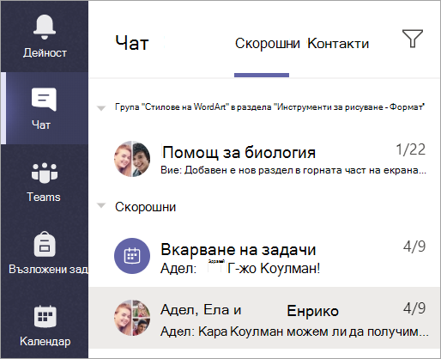Open the Календар calendar icon
Screen dimensions: 441x359
point(45,316)
